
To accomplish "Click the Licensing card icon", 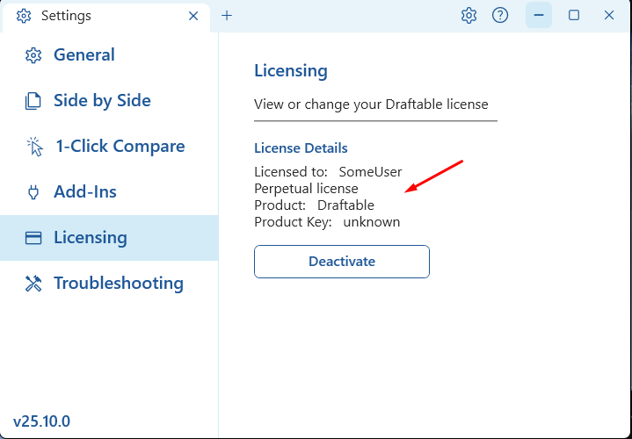I will 33,238.
